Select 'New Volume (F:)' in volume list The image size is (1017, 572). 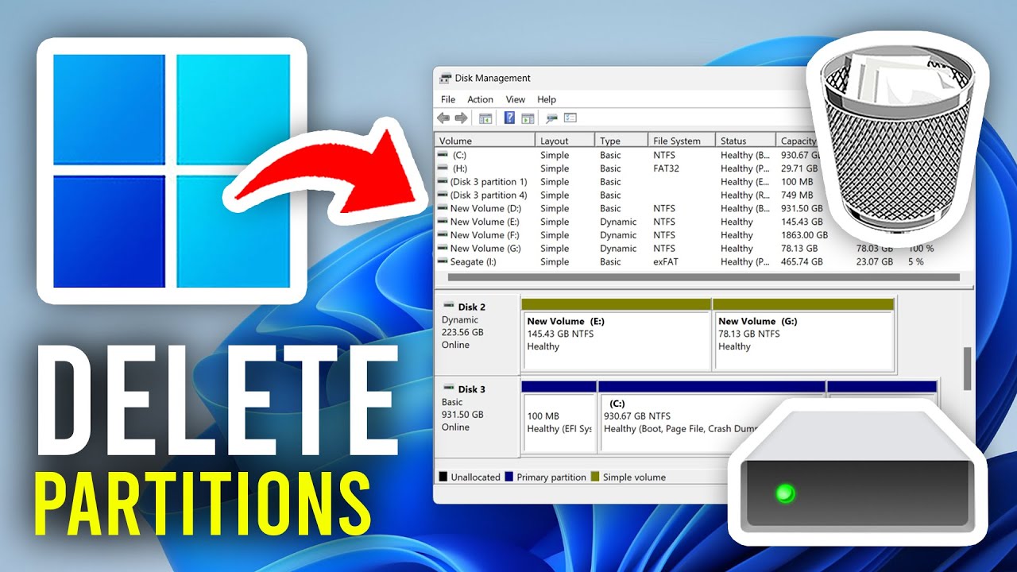click(x=485, y=235)
